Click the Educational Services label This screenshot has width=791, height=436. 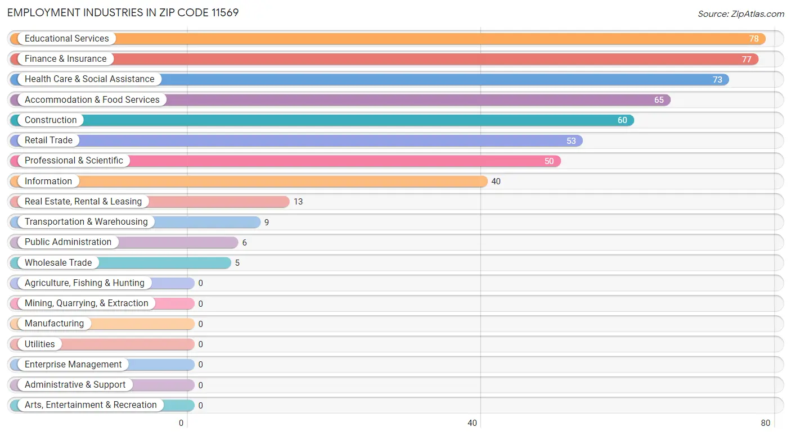point(67,39)
